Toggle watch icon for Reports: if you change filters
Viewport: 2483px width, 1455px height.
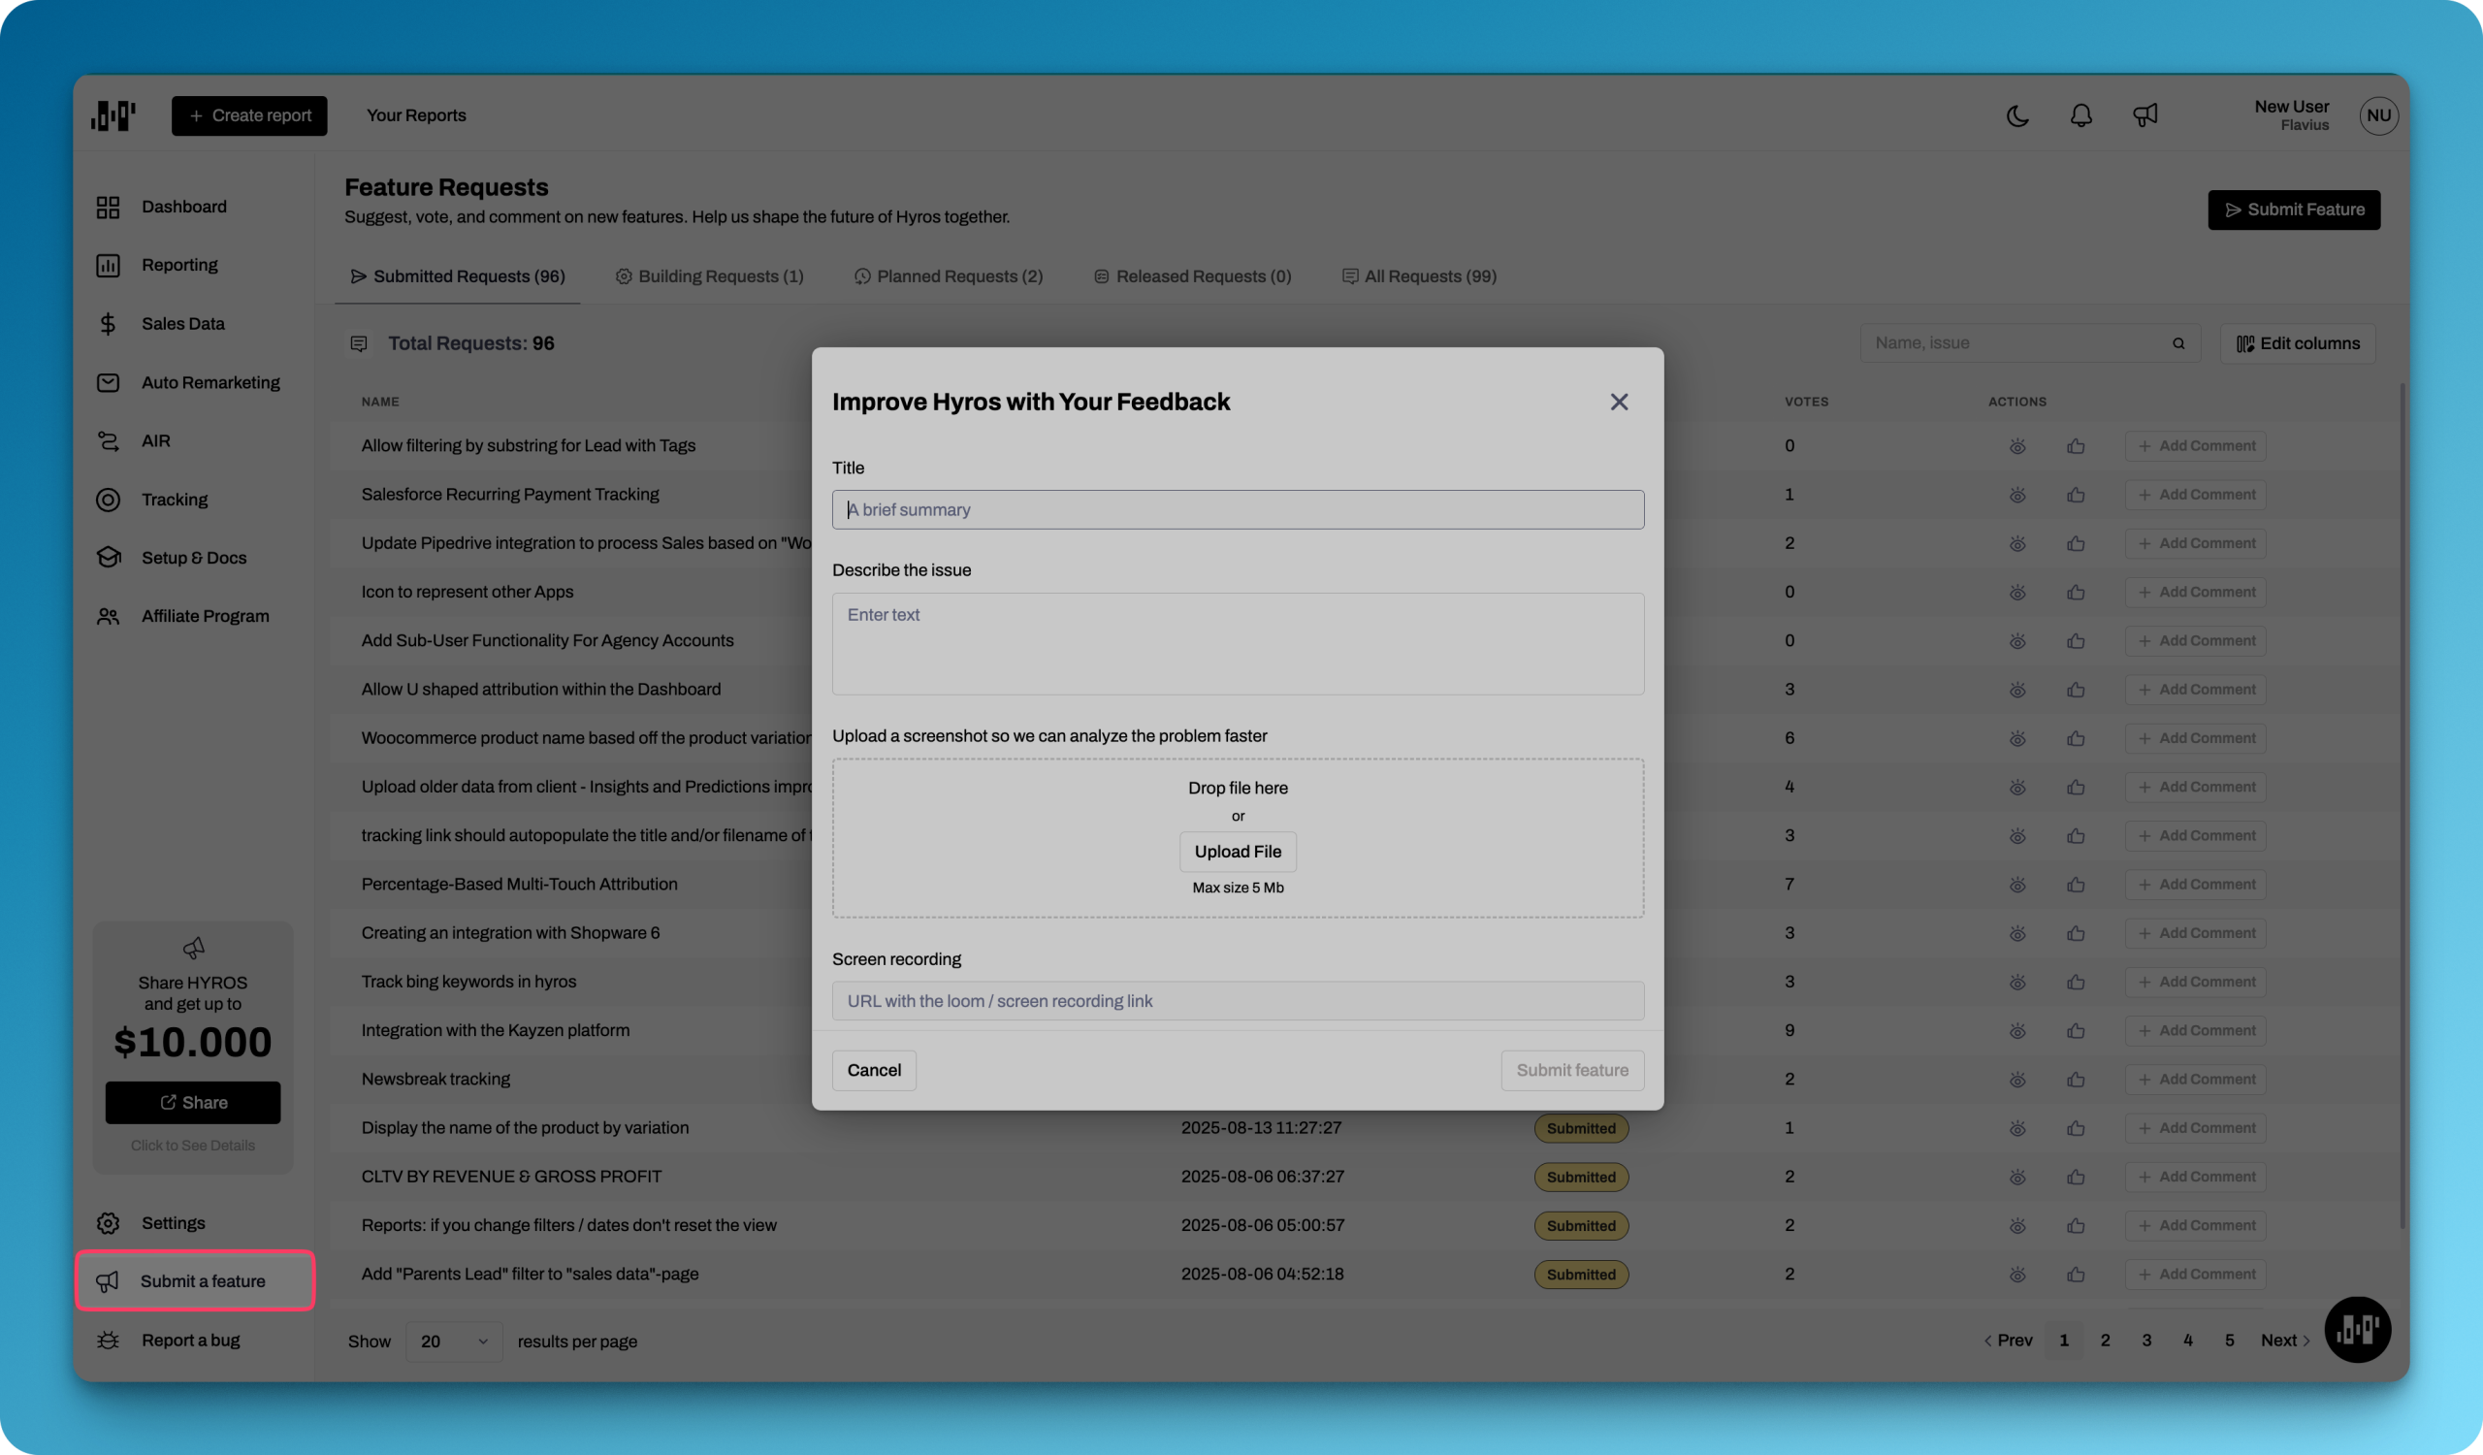2016,1225
